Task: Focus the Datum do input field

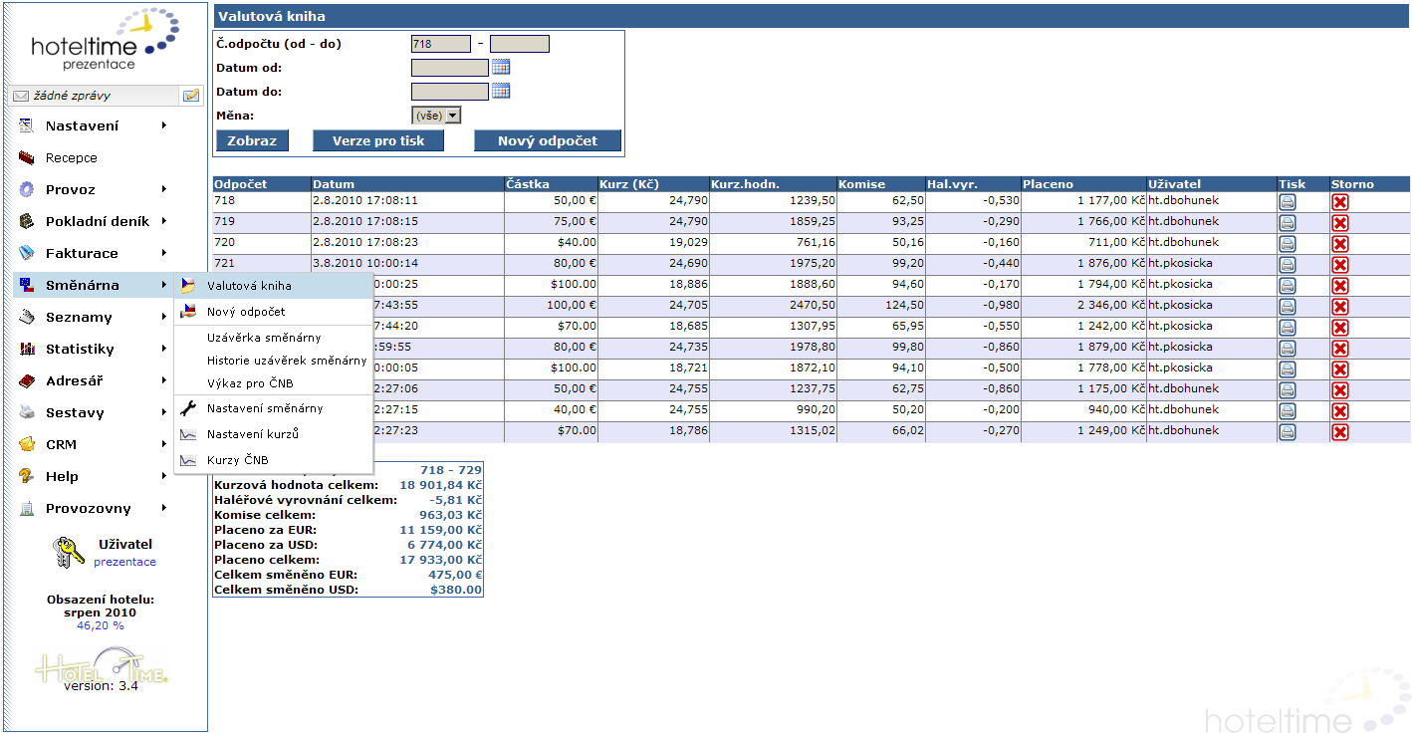Action: (450, 92)
